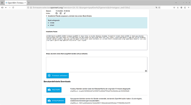Open the Firefox account icon

pyautogui.click(x=181, y=7)
